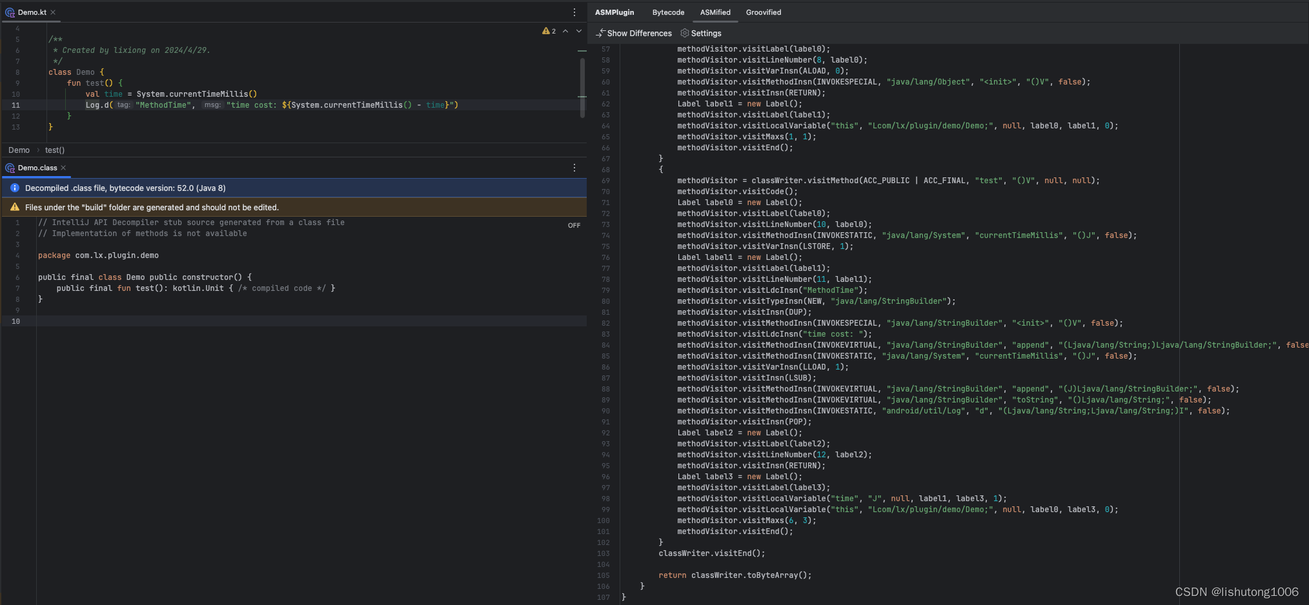This screenshot has width=1309, height=605.
Task: Close the Demo.kt editor tab
Action: coord(53,12)
